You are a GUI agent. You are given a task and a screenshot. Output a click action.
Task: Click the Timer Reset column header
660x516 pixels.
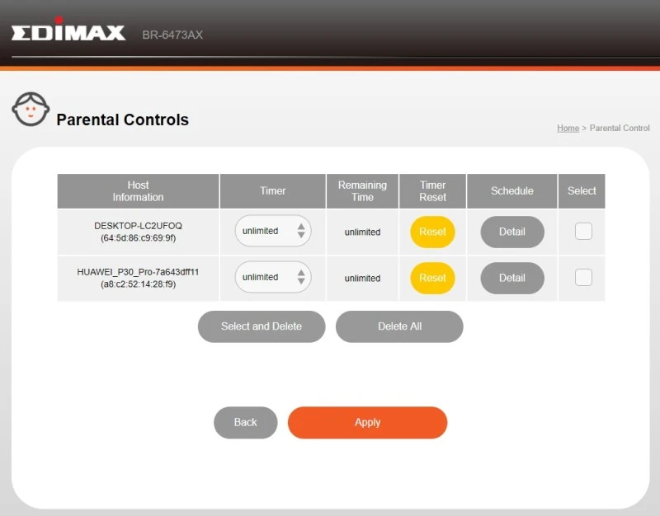tap(431, 190)
